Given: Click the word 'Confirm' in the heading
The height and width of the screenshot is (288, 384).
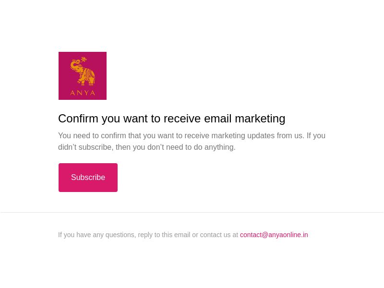Looking at the screenshot, I should [x=78, y=119].
